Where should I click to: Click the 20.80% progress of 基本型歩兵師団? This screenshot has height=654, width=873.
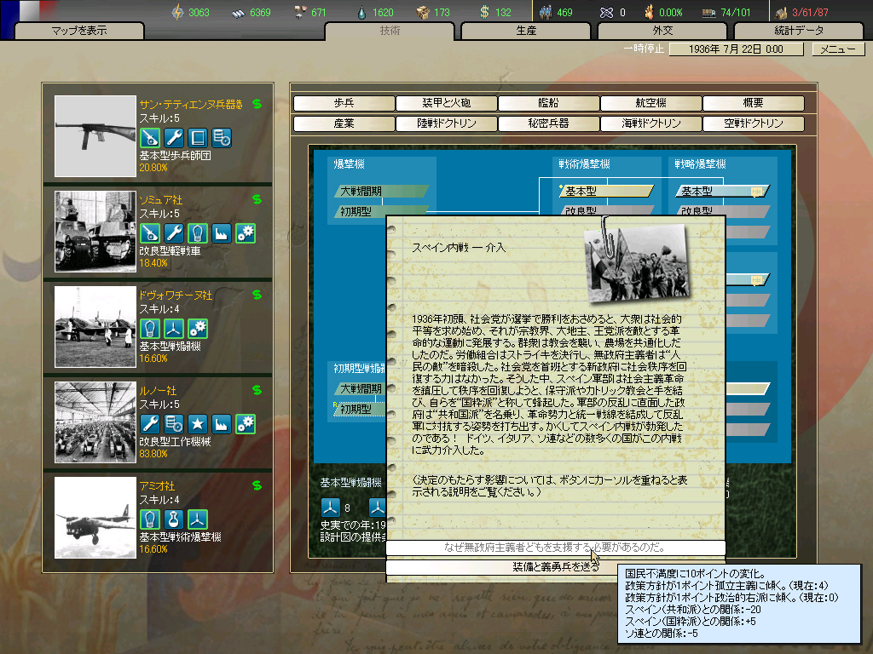pyautogui.click(x=153, y=168)
